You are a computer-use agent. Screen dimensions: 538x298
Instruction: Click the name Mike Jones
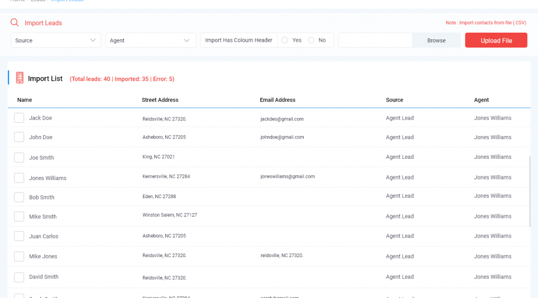tap(43, 256)
